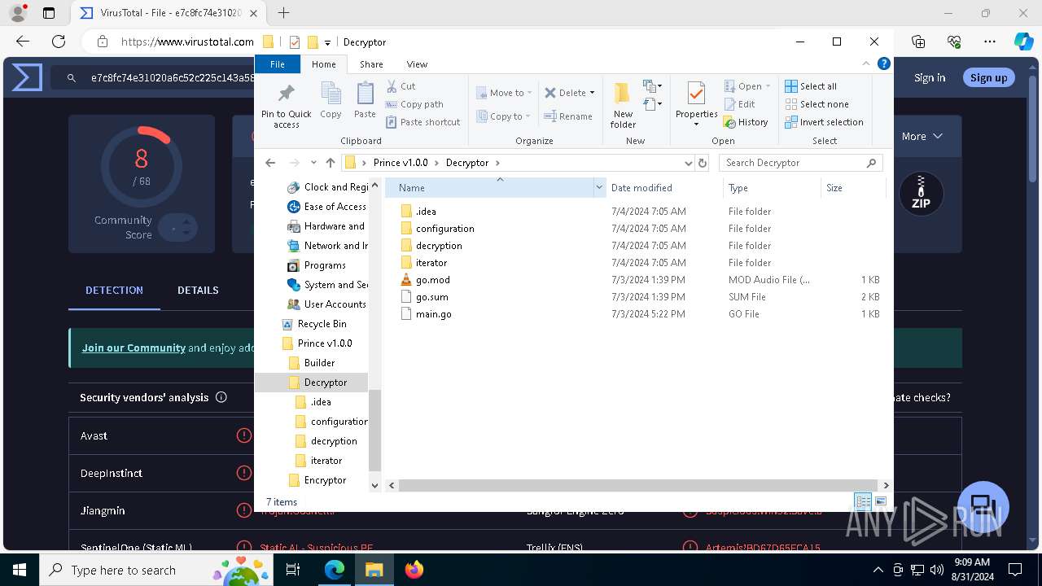
Task: Refresh the Edge browser page
Action: click(x=59, y=42)
